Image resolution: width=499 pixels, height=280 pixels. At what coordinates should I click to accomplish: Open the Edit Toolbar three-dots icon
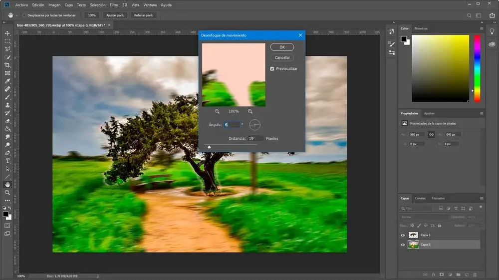click(7, 201)
